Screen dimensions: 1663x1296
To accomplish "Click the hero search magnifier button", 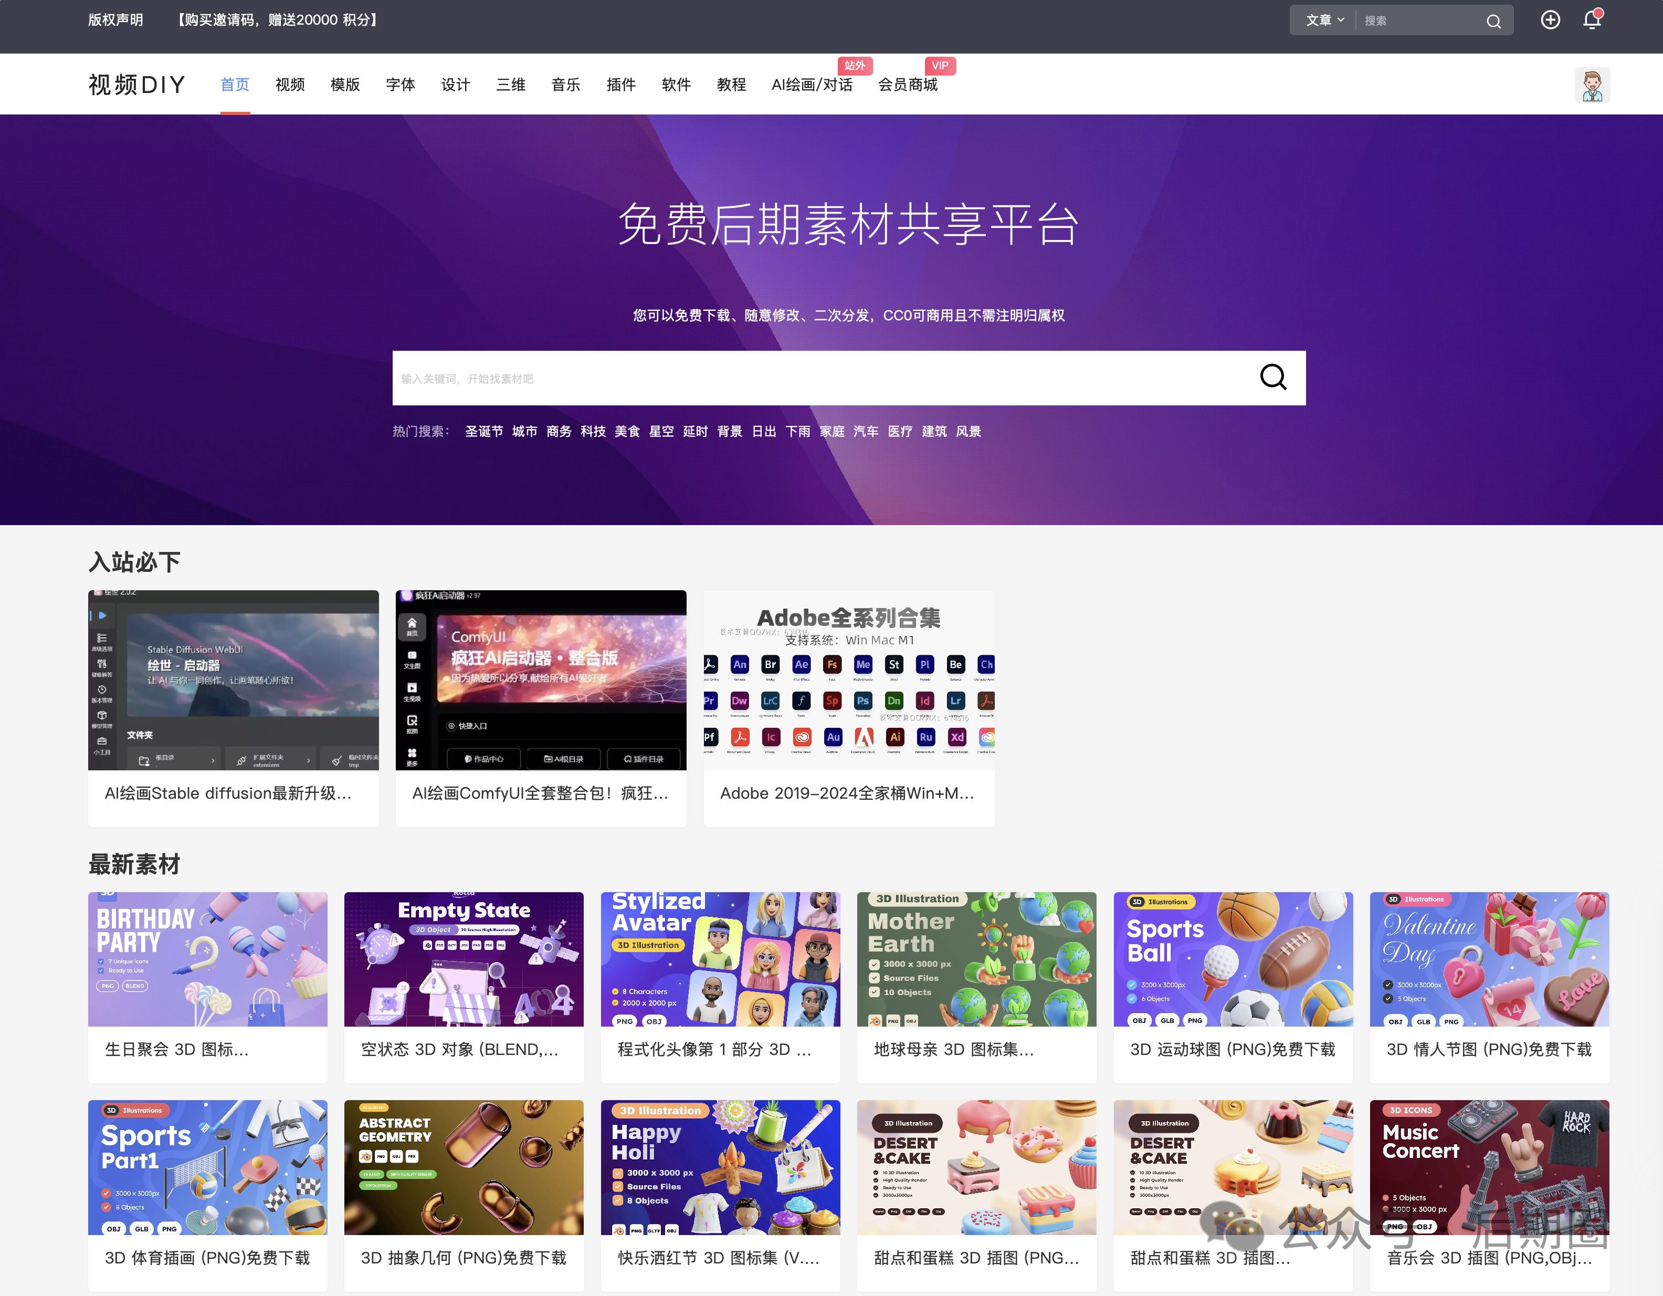I will coord(1273,377).
